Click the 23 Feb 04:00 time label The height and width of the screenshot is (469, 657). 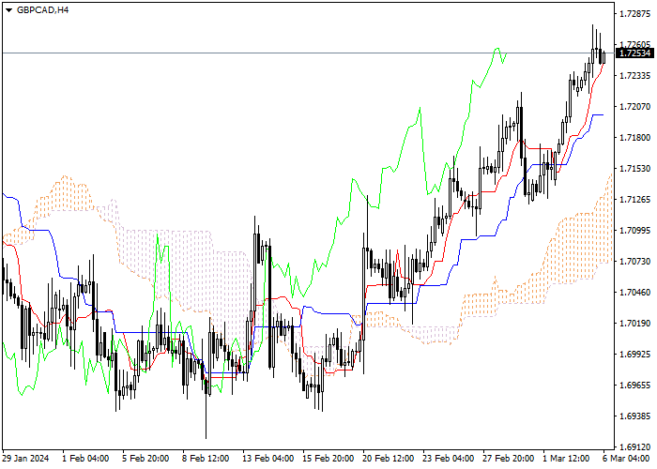[449, 459]
